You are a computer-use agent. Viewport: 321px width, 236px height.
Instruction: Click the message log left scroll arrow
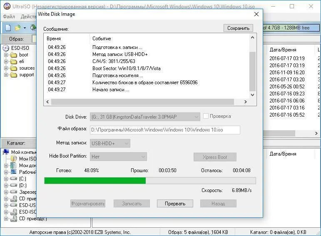(47, 102)
